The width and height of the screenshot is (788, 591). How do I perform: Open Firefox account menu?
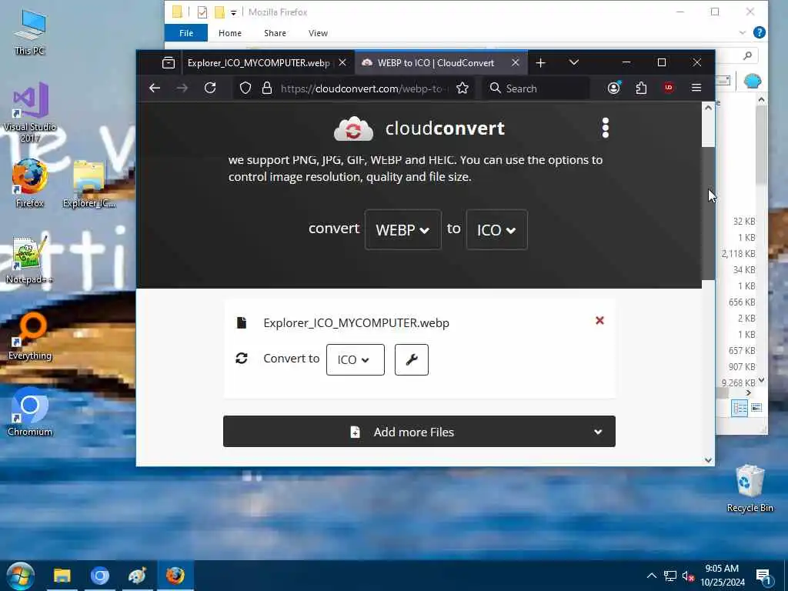click(x=613, y=88)
